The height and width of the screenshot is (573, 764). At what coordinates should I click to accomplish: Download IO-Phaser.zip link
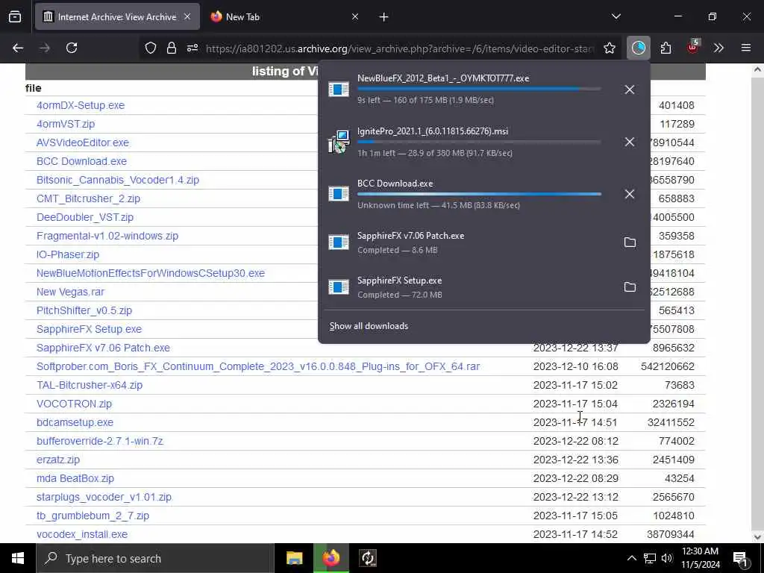[x=68, y=254]
